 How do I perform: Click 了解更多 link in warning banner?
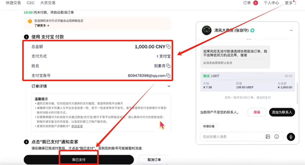pyautogui.click(x=42, y=25)
